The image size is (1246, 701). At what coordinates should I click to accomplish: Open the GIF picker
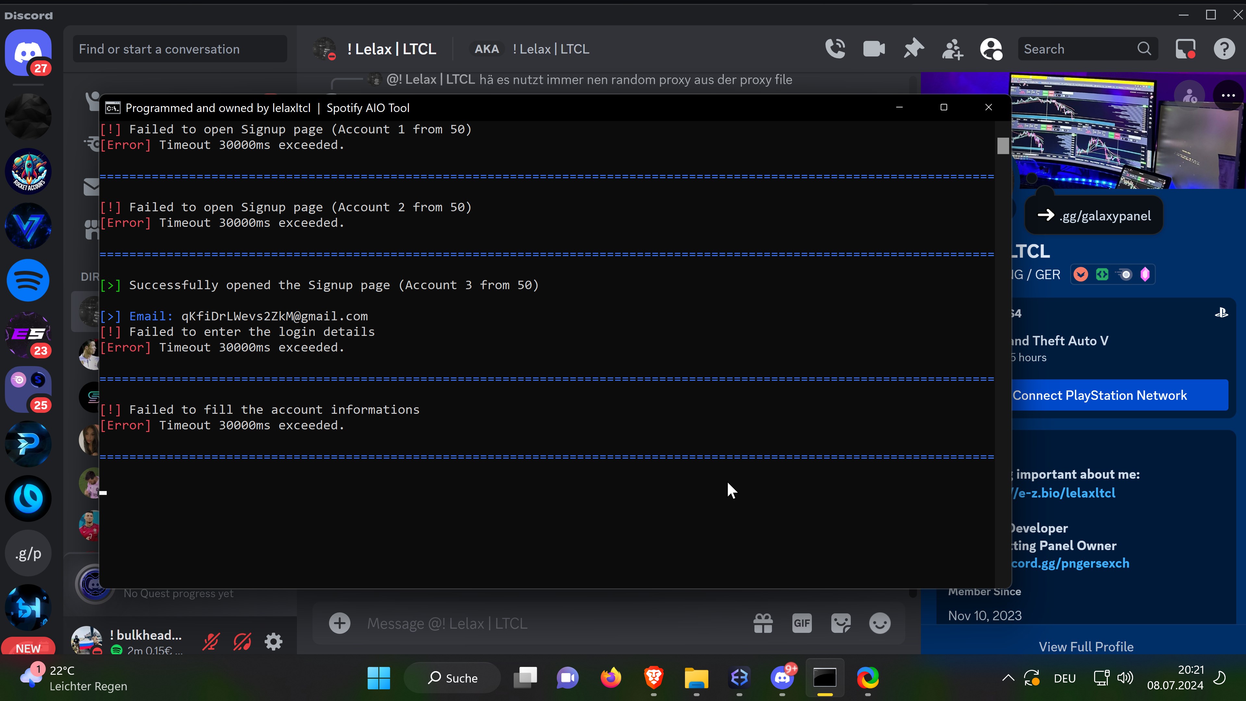point(801,623)
